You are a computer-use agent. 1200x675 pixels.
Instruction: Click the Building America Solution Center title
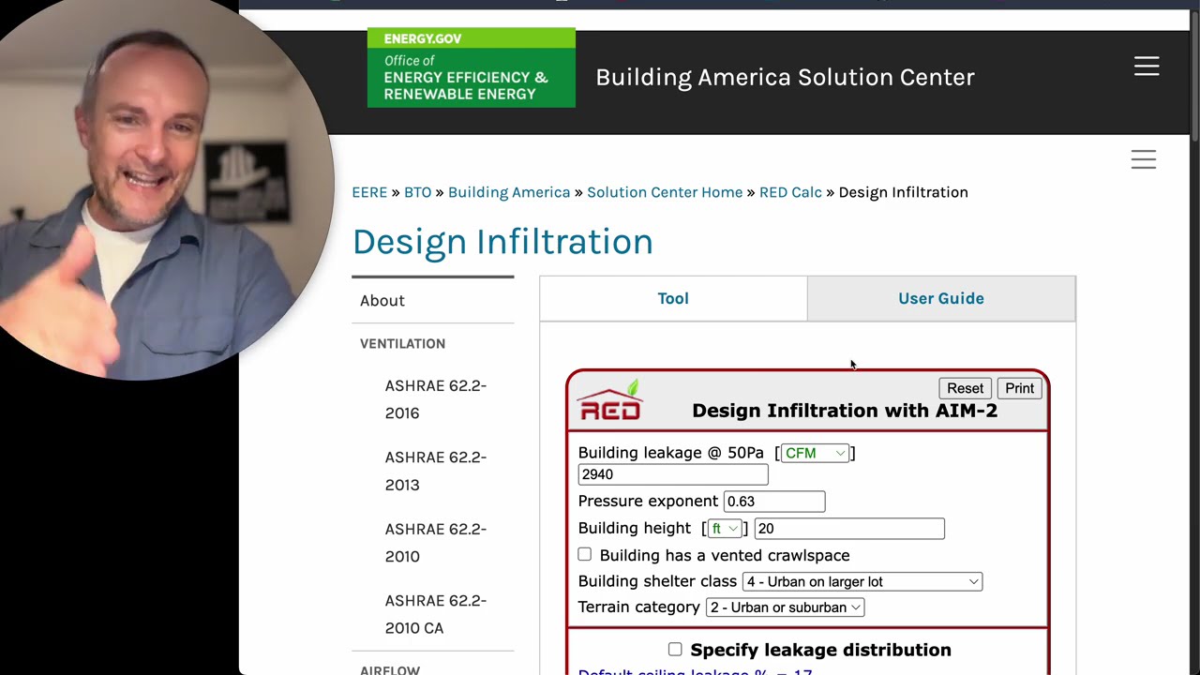pos(786,77)
